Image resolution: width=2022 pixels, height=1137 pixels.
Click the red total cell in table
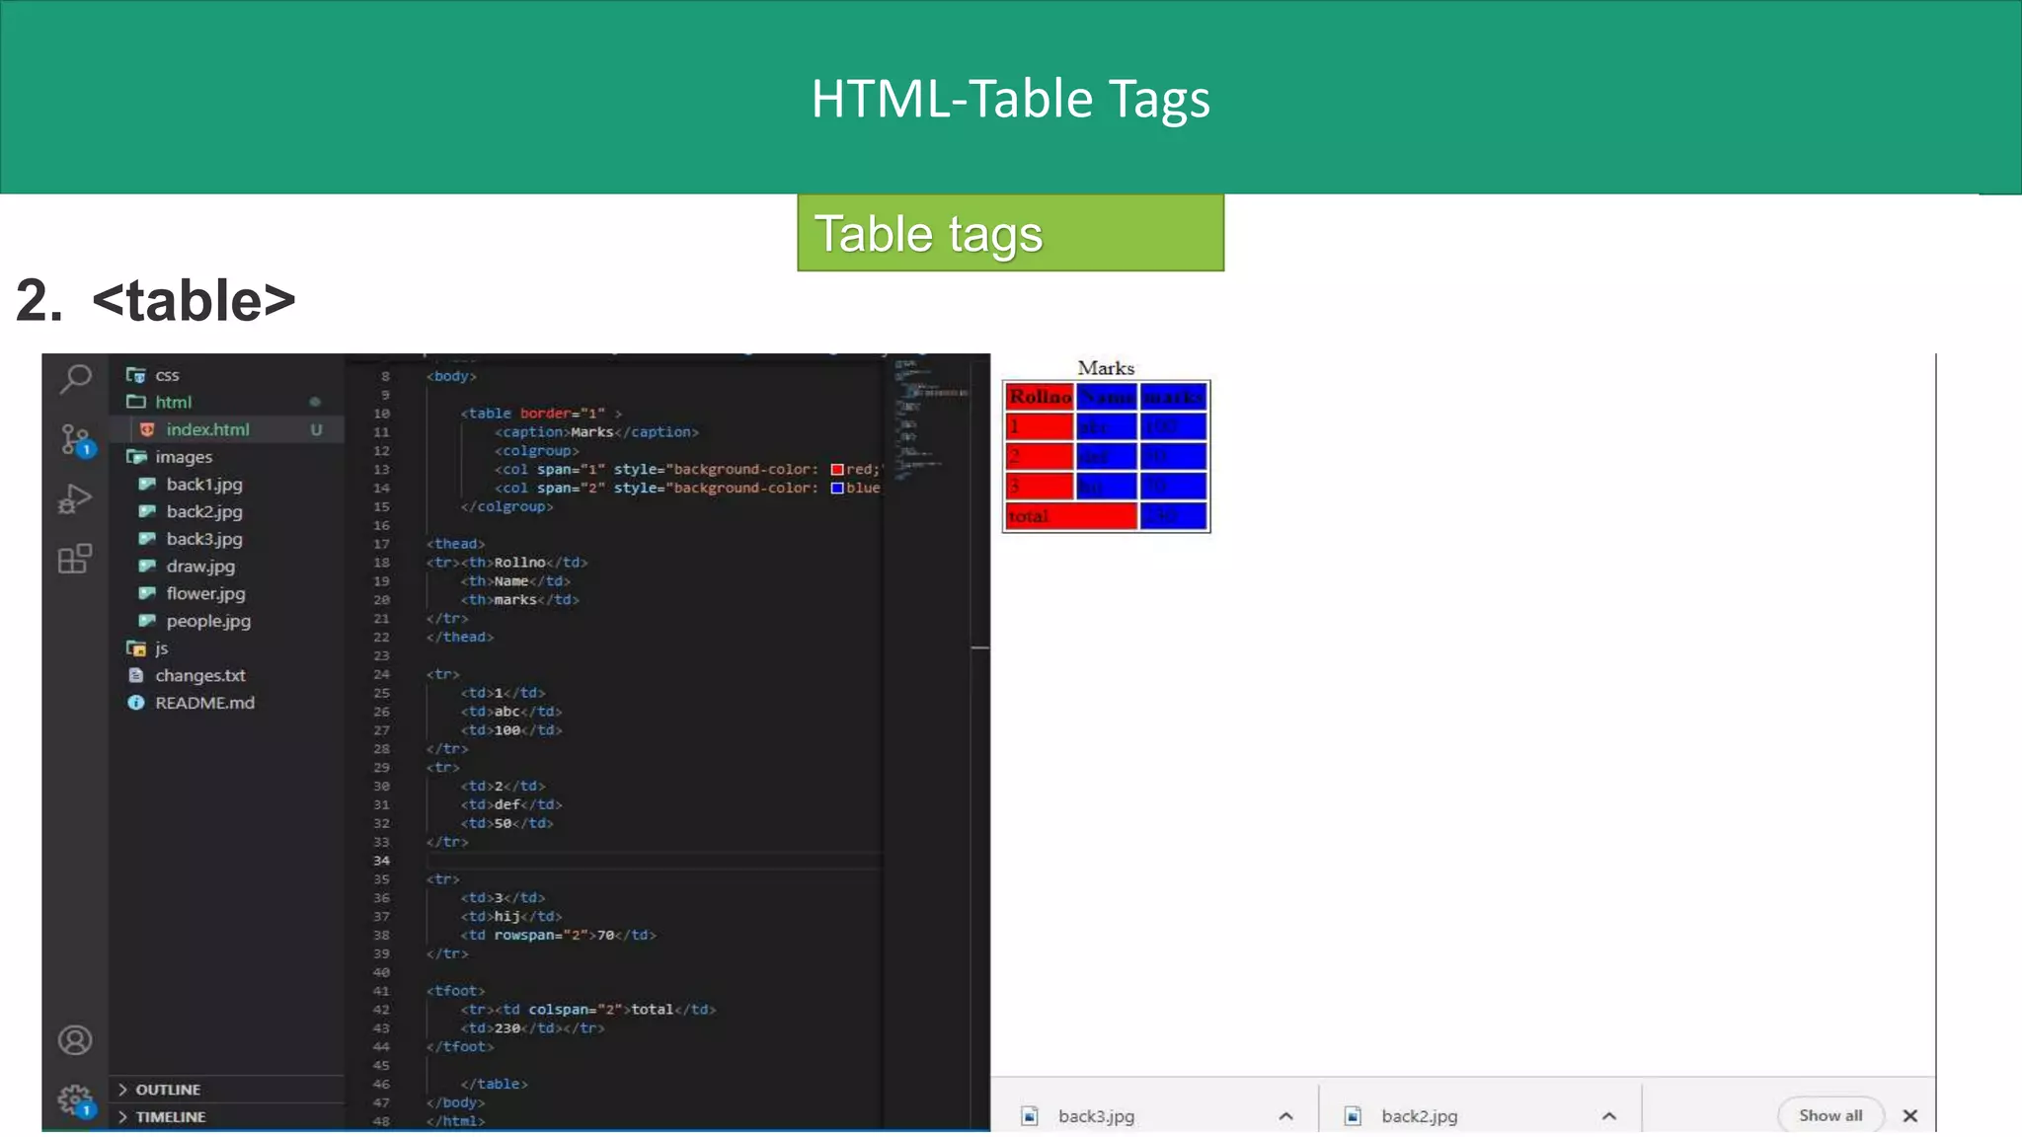(x=1071, y=516)
